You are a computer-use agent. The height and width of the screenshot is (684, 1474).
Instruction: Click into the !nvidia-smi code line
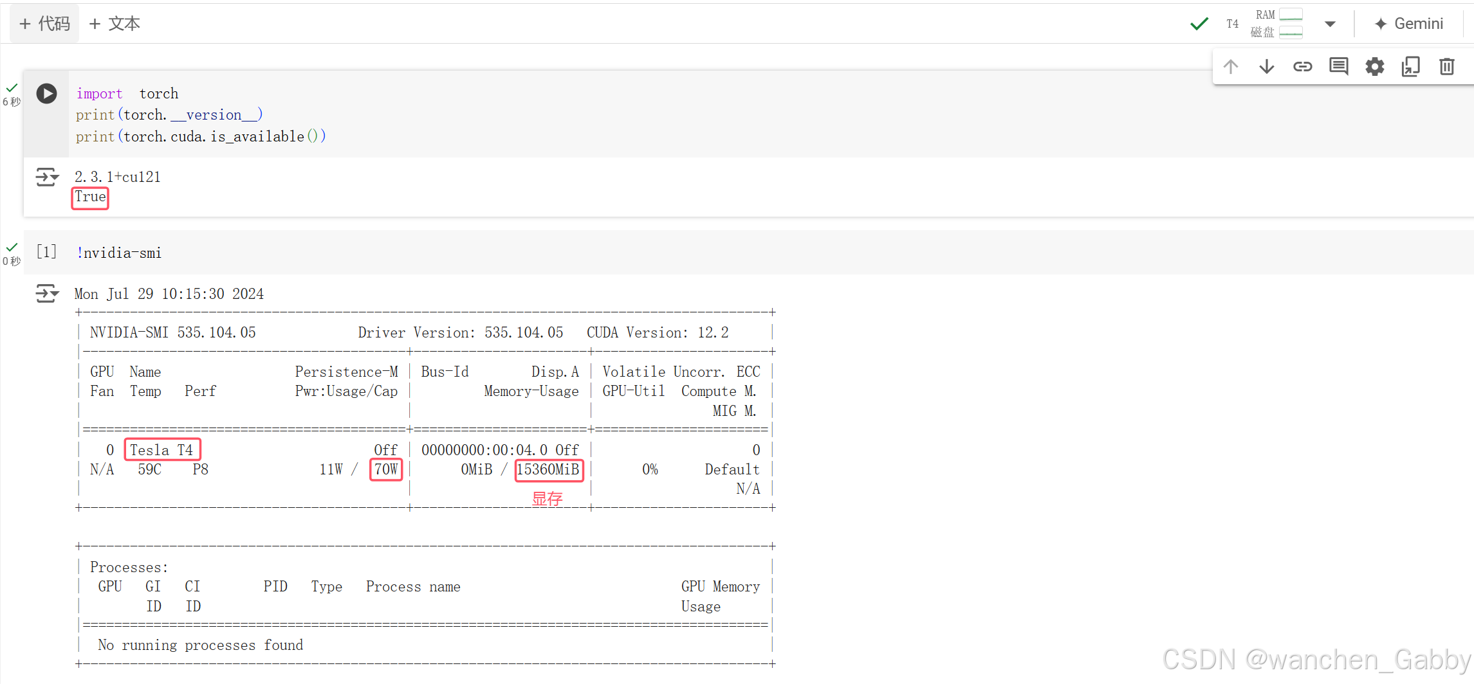[x=119, y=253]
